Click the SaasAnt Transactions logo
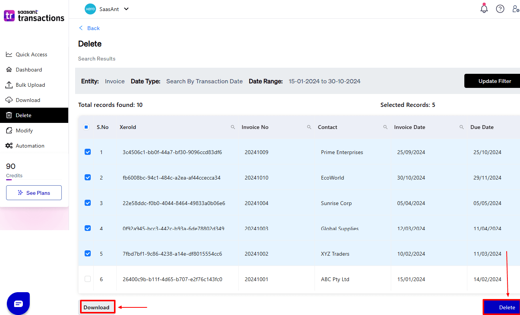520x315 pixels. (34, 16)
